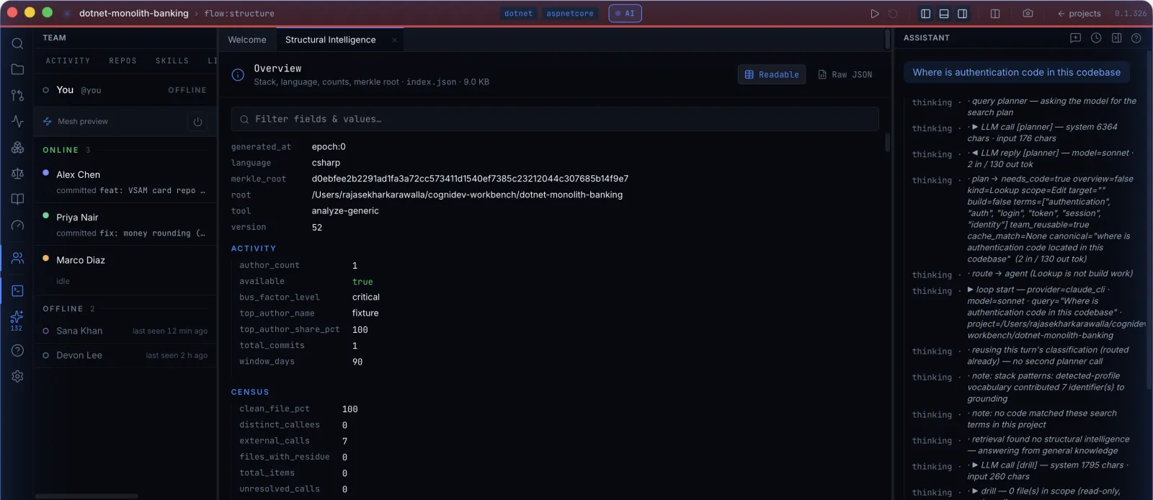Open the Repos tab in Team panel
Viewport: 1153px width, 500px height.
coord(123,61)
